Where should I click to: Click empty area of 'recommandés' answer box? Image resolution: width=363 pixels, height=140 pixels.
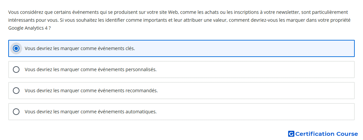click(x=255, y=91)
